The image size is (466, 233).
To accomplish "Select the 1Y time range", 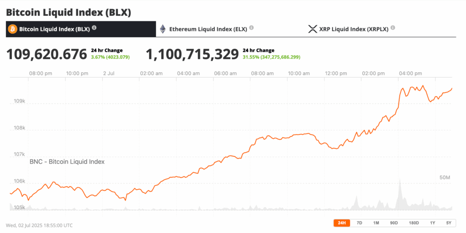I will click(432, 223).
